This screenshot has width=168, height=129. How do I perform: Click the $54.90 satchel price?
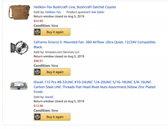point(38,21)
